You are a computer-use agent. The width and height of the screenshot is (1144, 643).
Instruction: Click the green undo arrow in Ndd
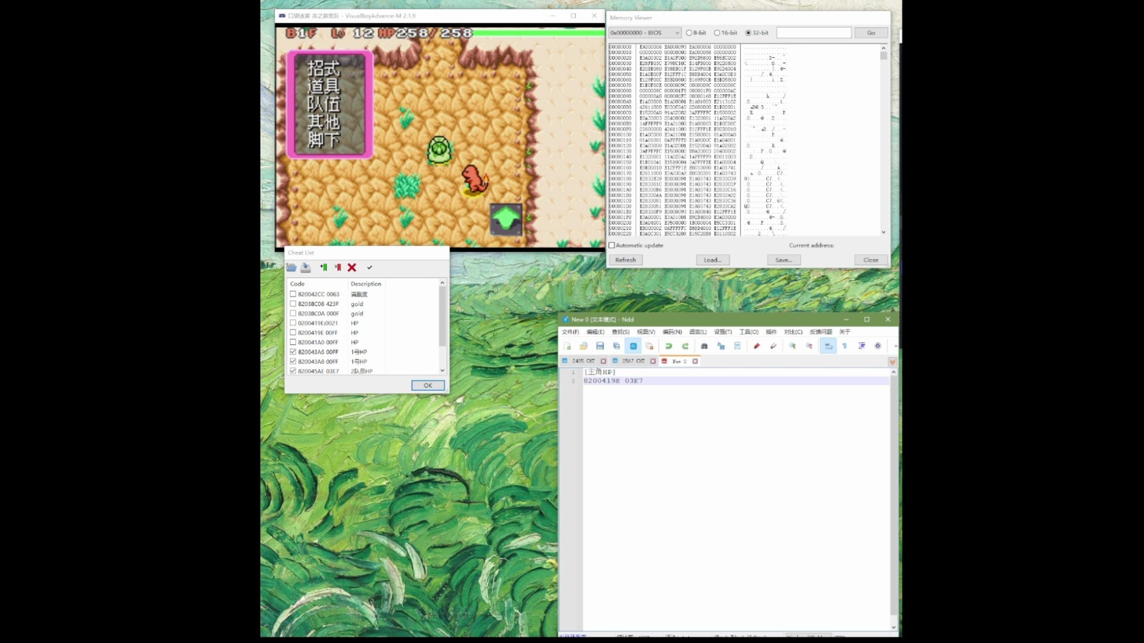click(x=669, y=346)
